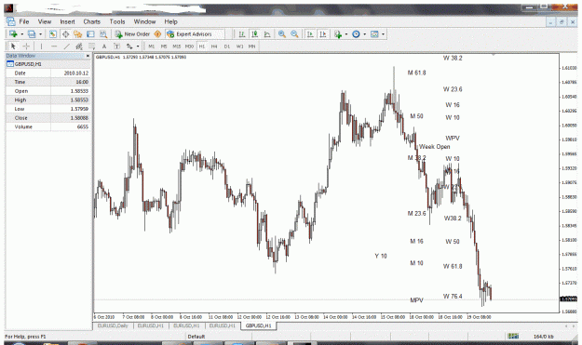Click the application icon left of File
The image size is (582, 345).
[x=11, y=21]
